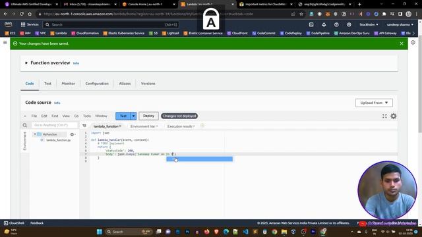Image resolution: width=422 pixels, height=237 pixels.
Task: Switch to the Environment Var editor tab
Action: coord(143,126)
